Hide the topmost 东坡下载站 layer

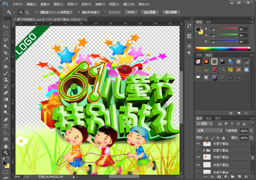[198, 144]
